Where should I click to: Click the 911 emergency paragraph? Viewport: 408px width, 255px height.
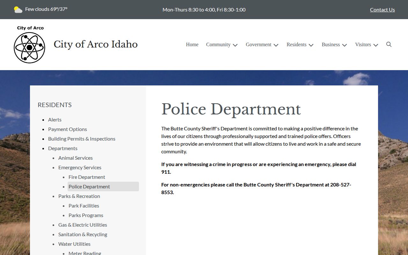click(259, 168)
